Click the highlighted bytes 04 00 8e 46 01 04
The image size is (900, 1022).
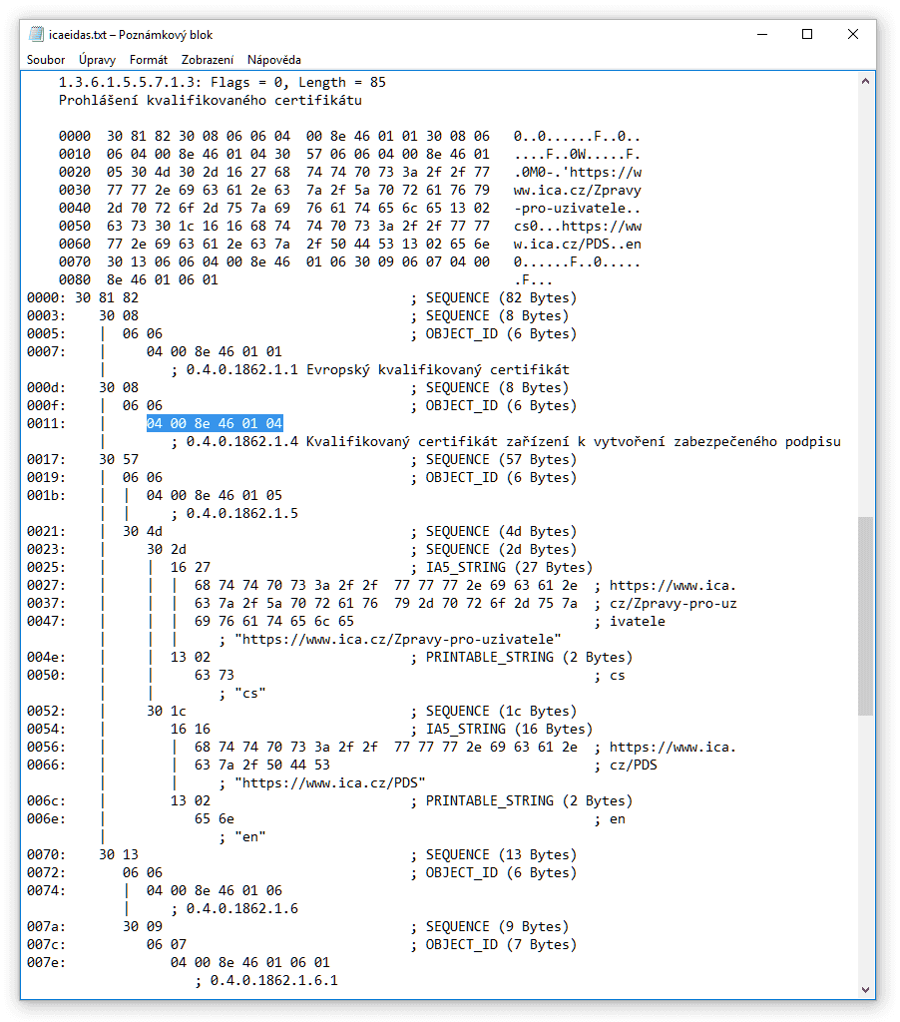[x=215, y=423]
